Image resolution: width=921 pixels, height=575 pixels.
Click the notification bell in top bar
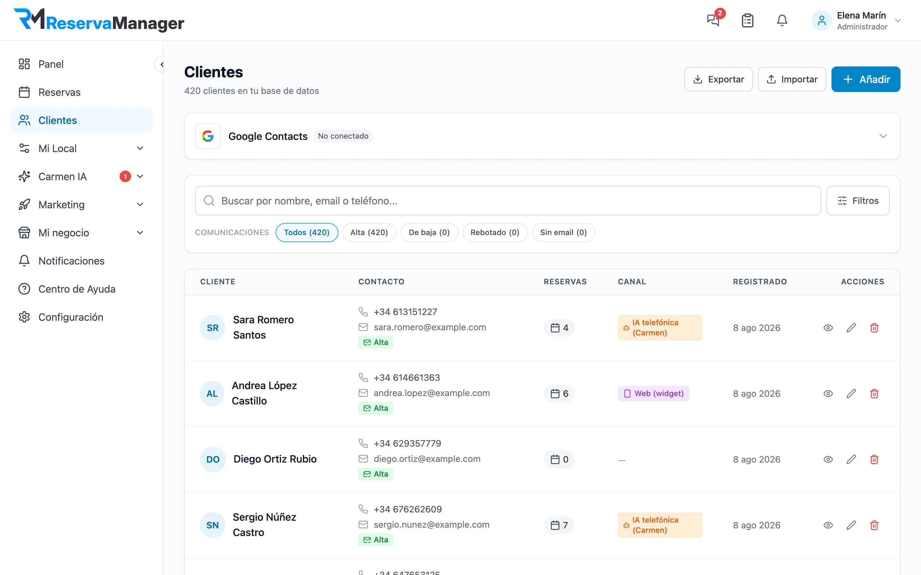tap(782, 20)
